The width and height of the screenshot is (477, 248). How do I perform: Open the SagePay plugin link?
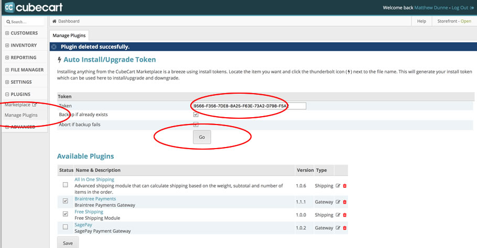[83, 224]
